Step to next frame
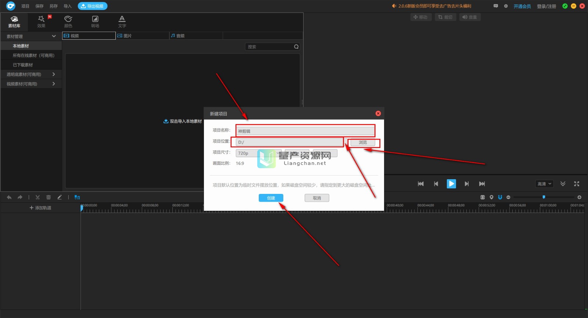This screenshot has height=318, width=588. pyautogui.click(x=467, y=184)
